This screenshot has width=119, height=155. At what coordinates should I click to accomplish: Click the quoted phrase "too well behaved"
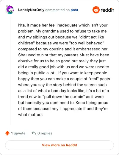point(87,43)
